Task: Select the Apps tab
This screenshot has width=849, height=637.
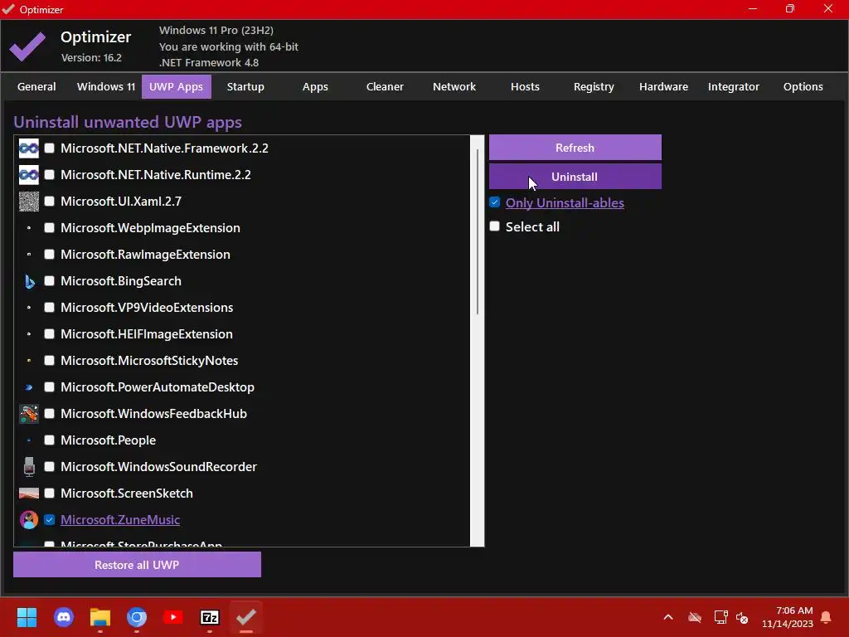Action: click(315, 86)
